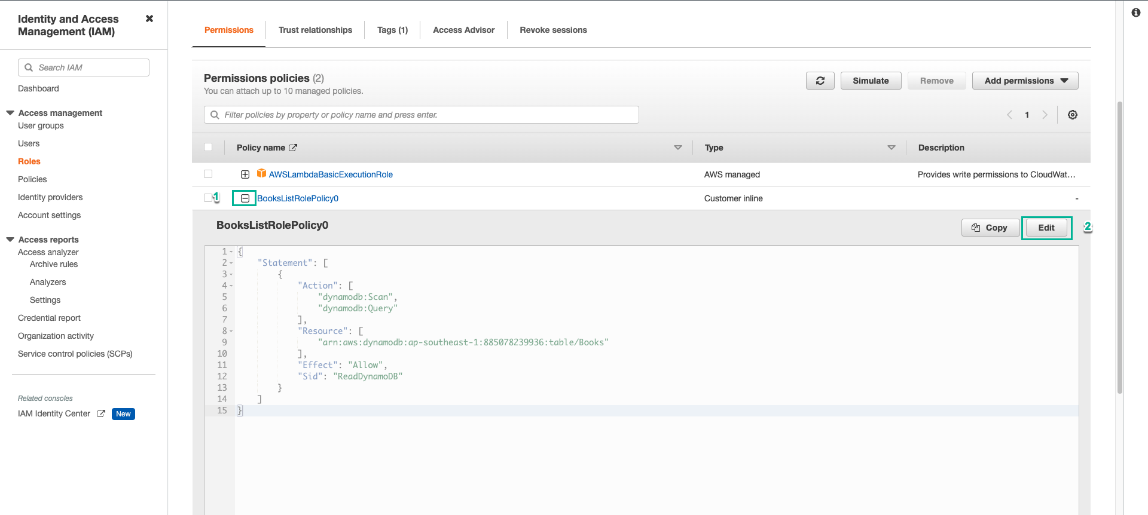Check the AWSLambdaBasicExecutionRole row checkbox
The height and width of the screenshot is (515, 1148).
point(208,174)
